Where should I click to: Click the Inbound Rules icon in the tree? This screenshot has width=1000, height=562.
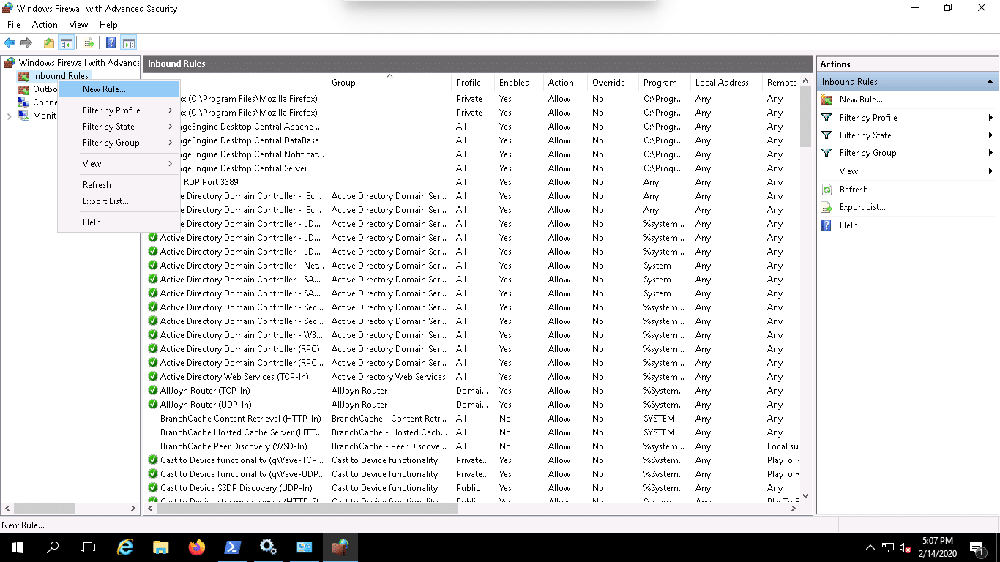[x=23, y=76]
